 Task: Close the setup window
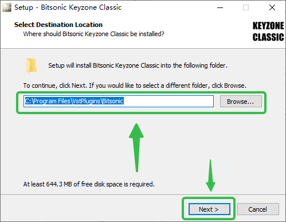[x=272, y=7]
